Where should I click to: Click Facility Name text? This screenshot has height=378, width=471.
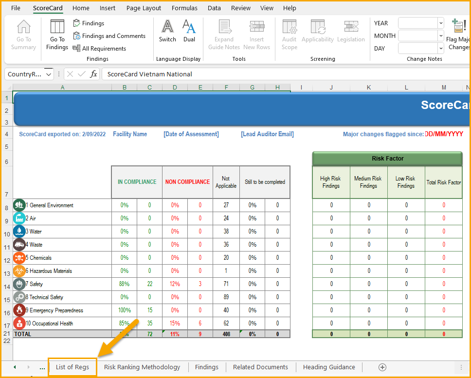(130, 134)
